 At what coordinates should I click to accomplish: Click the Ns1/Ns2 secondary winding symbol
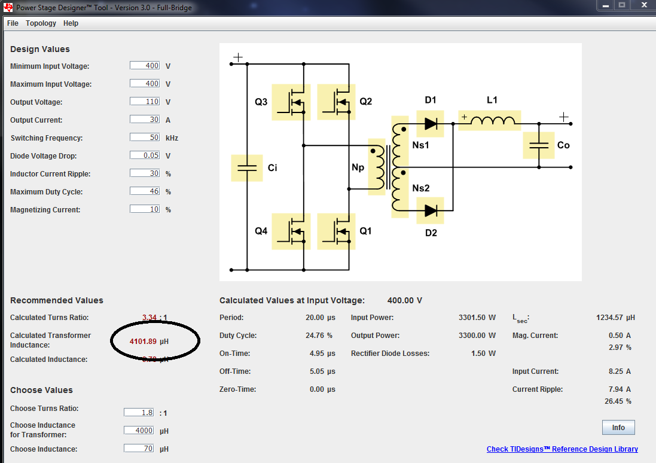coord(400,167)
